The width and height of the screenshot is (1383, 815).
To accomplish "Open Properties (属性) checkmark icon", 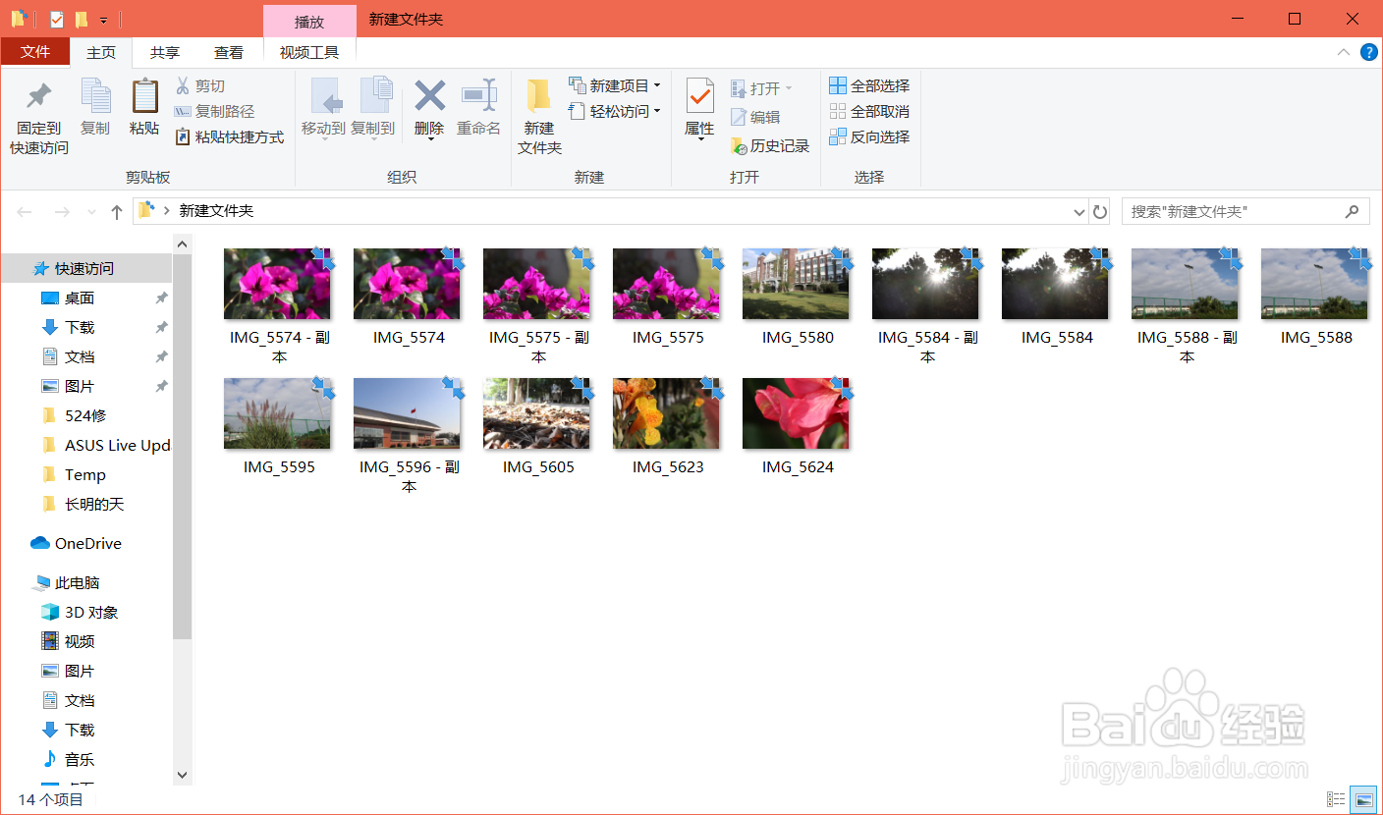I will (x=699, y=96).
